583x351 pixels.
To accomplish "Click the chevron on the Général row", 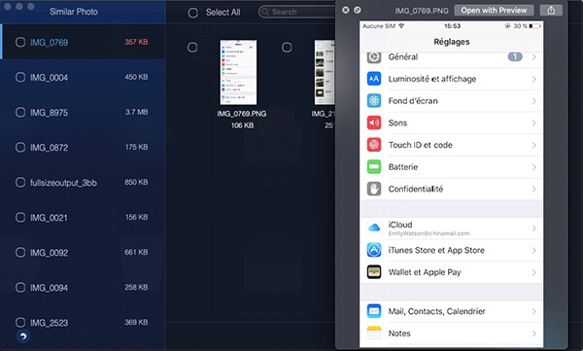I will (533, 57).
